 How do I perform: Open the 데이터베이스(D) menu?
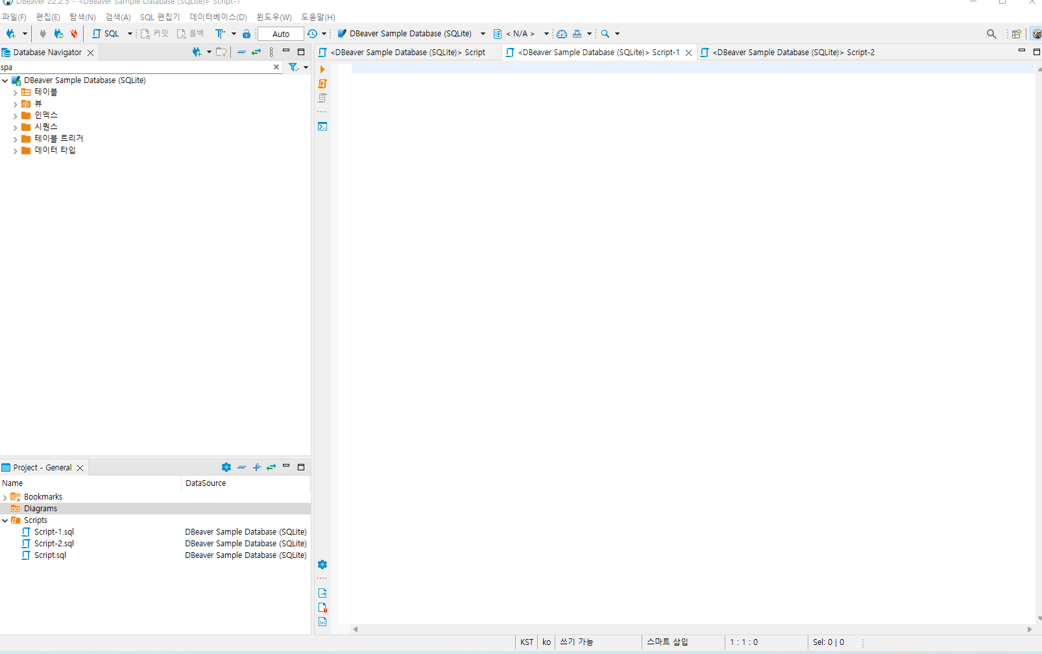click(x=218, y=17)
